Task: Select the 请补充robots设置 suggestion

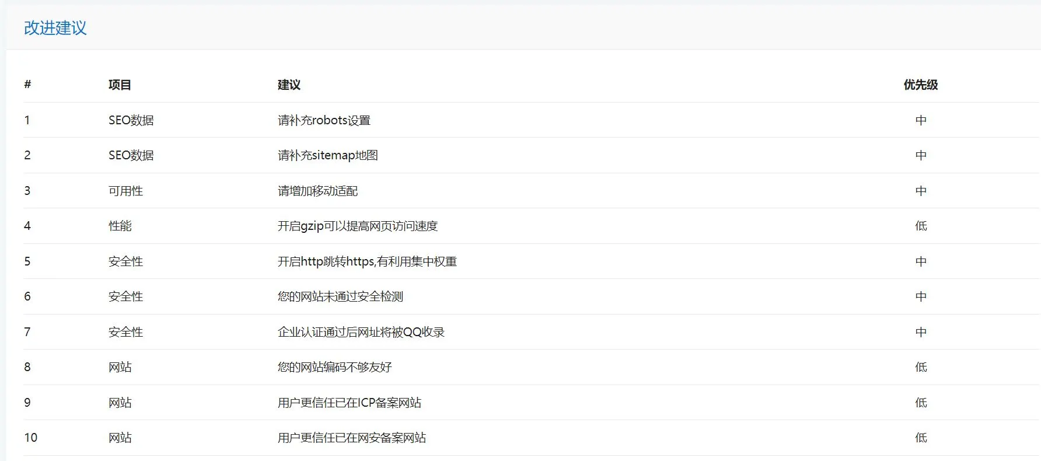Action: click(324, 120)
